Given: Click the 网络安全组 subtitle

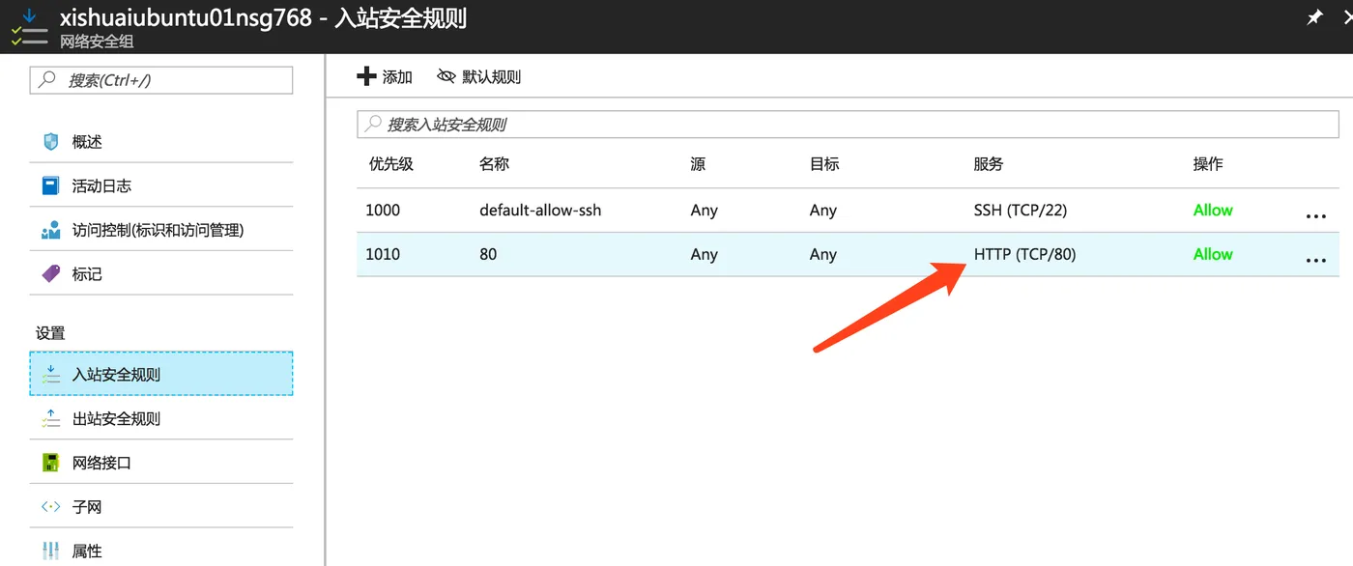Looking at the screenshot, I should pyautogui.click(x=97, y=42).
